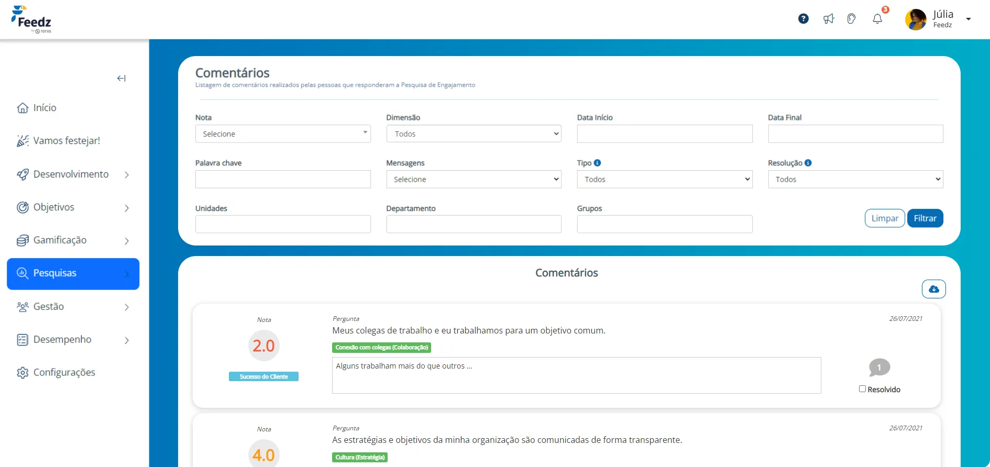Image resolution: width=990 pixels, height=467 pixels.
Task: Download comments with the cloud icon
Action: pos(934,289)
